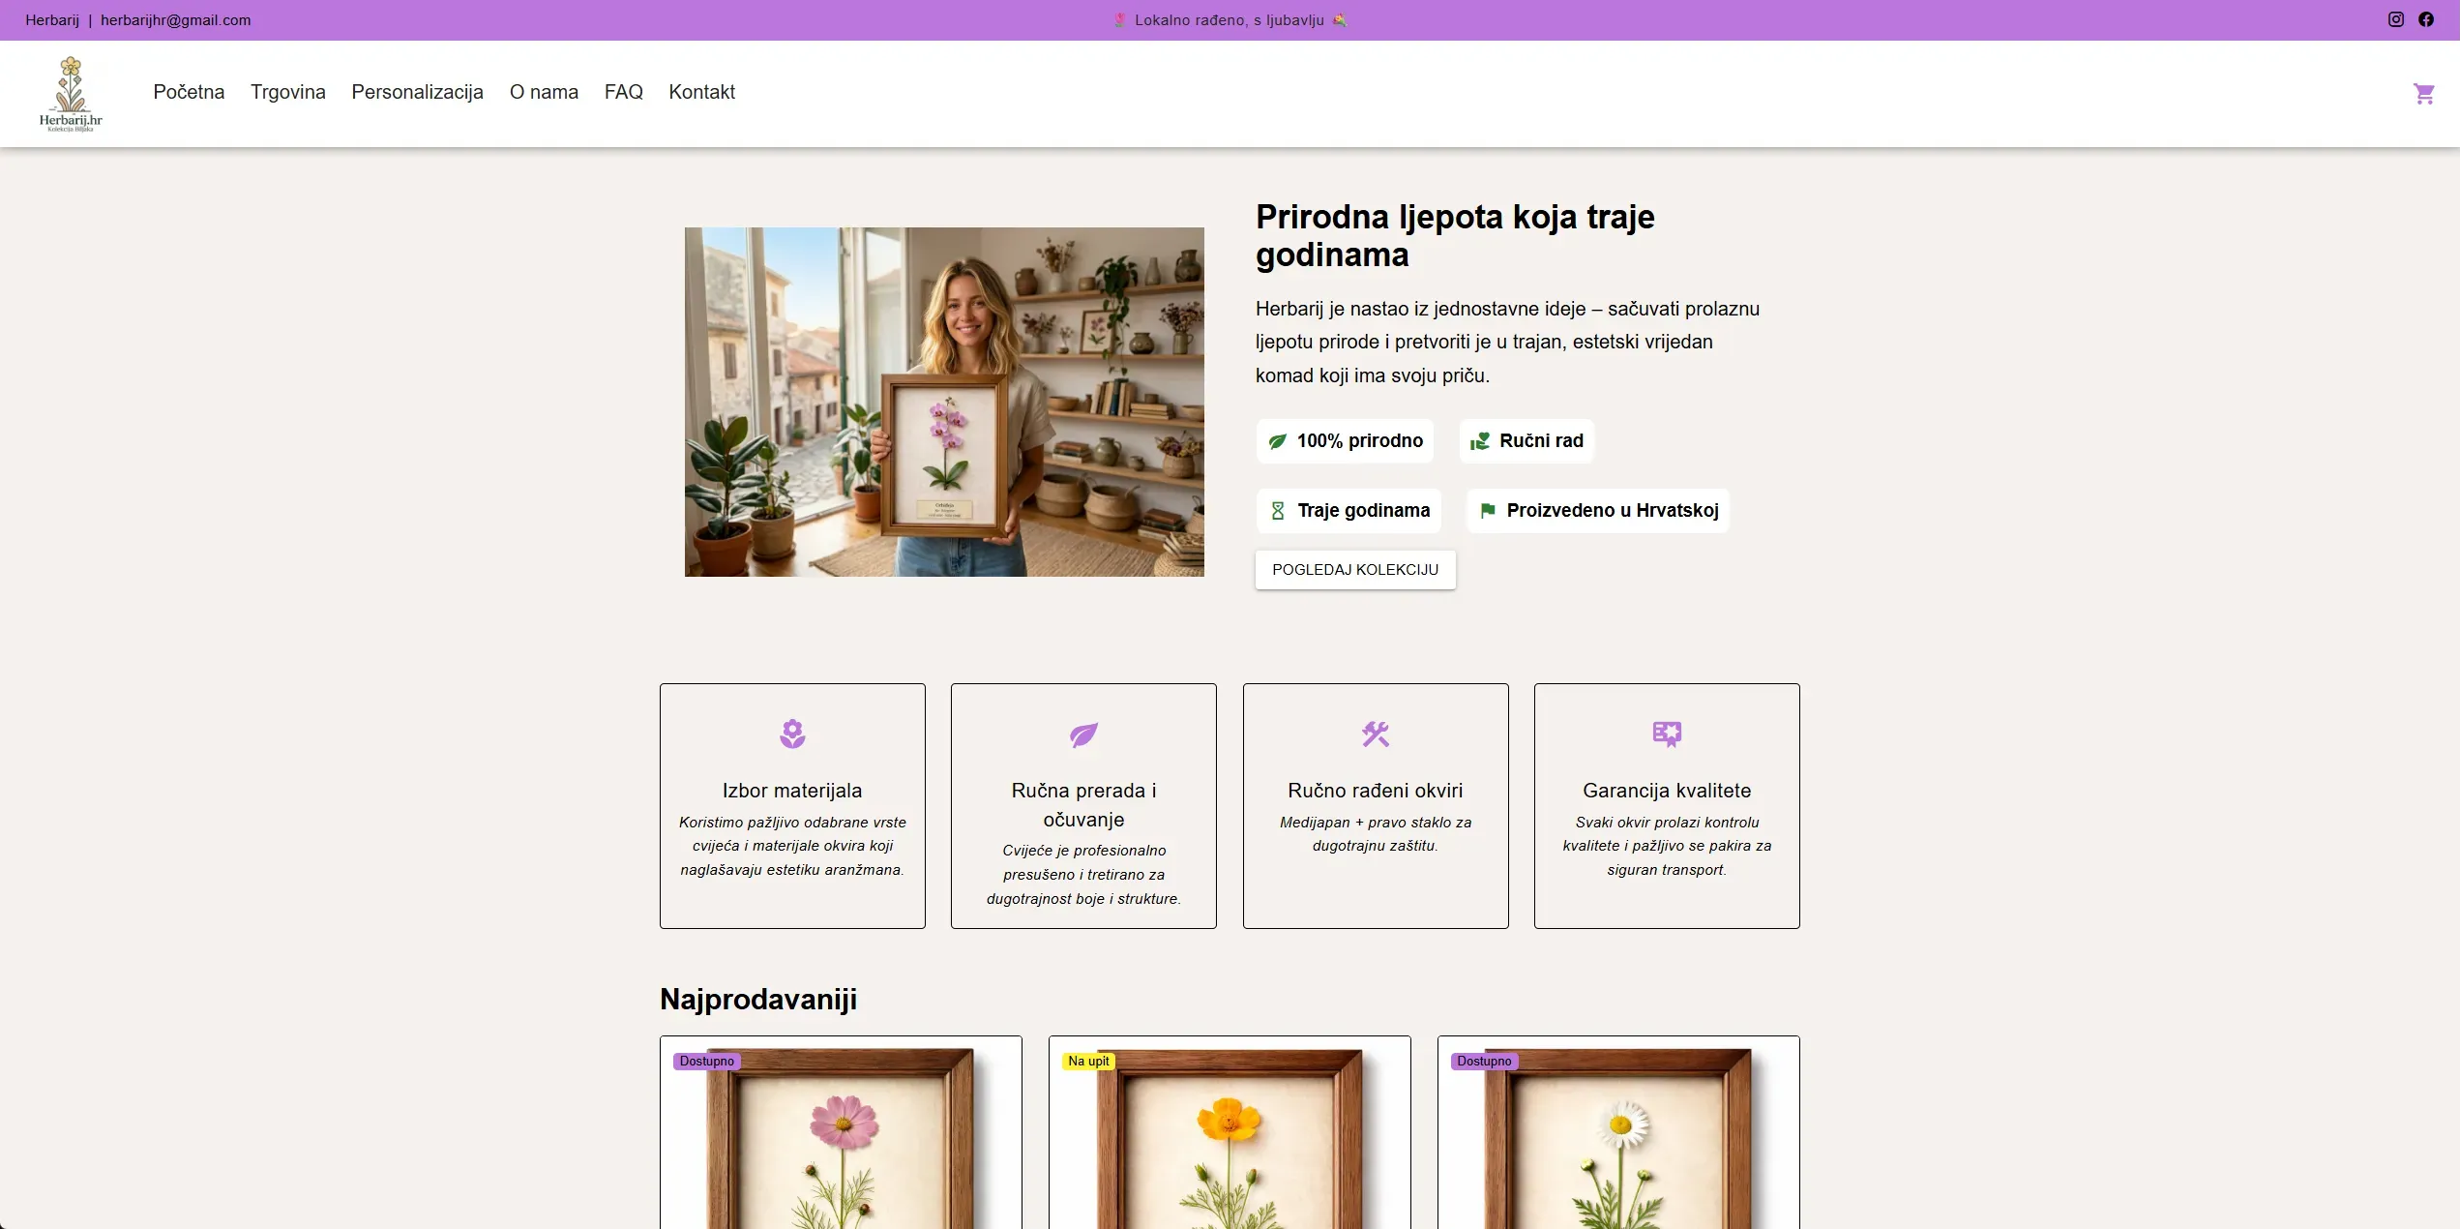This screenshot has height=1229, width=2460.
Task: Select the Proizvedeno u Hrvatskoj badge
Action: [x=1598, y=510]
